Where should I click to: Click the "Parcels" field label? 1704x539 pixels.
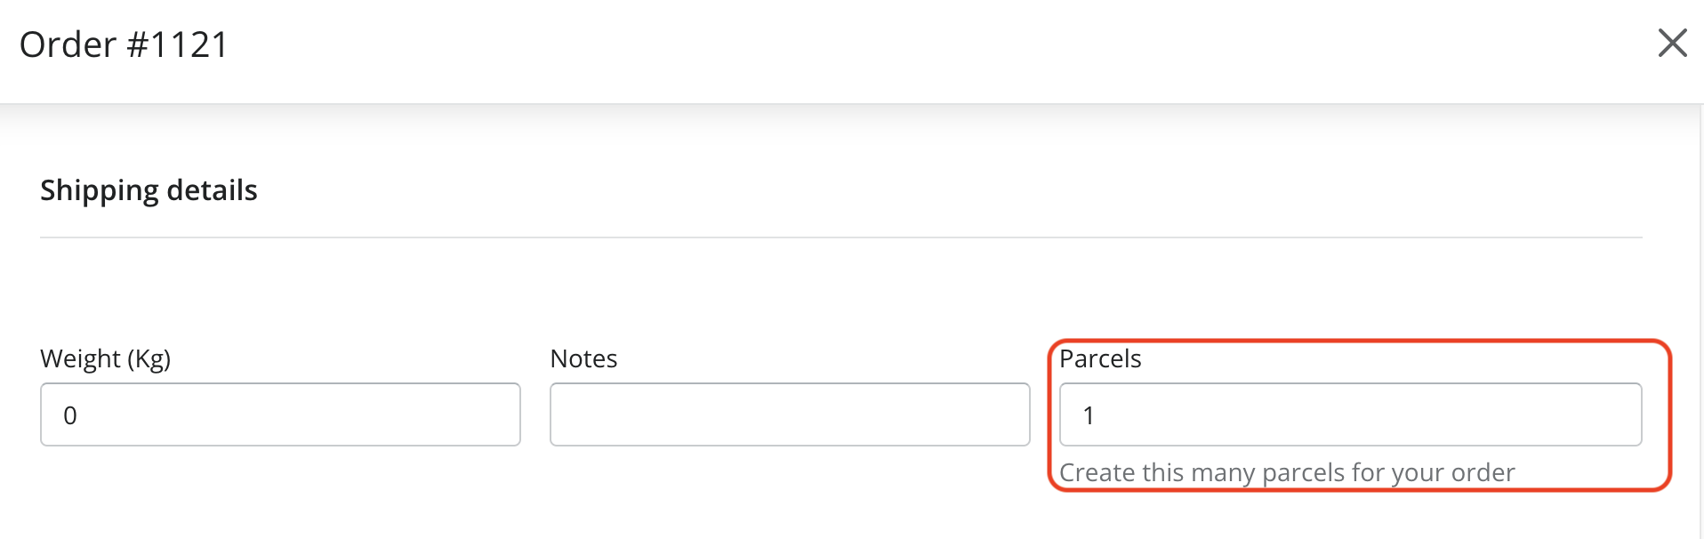tap(1100, 358)
